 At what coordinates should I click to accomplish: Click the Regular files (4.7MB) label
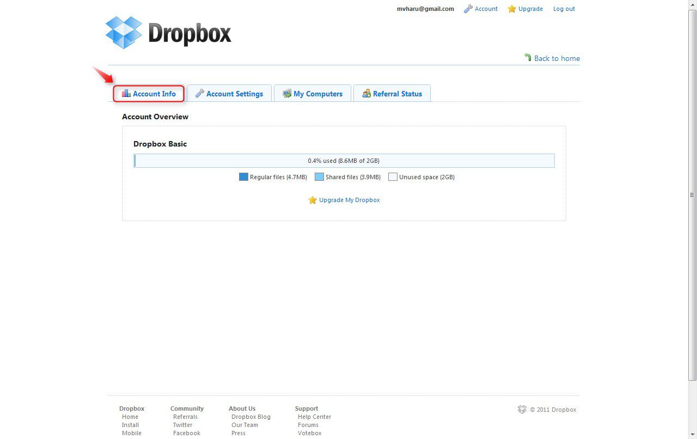coord(278,177)
